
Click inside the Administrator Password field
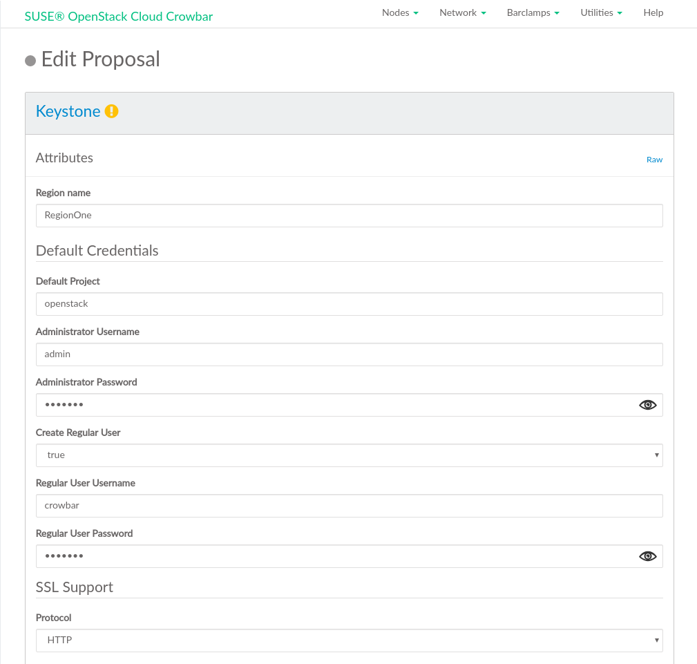[x=332, y=405]
